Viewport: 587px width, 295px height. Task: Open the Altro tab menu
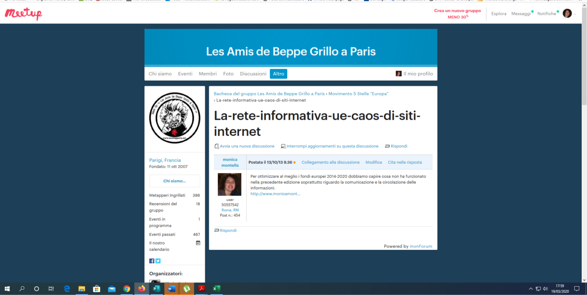click(x=279, y=74)
